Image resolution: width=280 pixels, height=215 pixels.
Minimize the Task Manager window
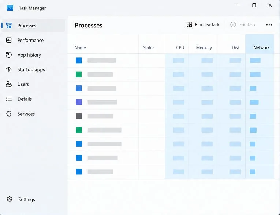coord(238,5)
